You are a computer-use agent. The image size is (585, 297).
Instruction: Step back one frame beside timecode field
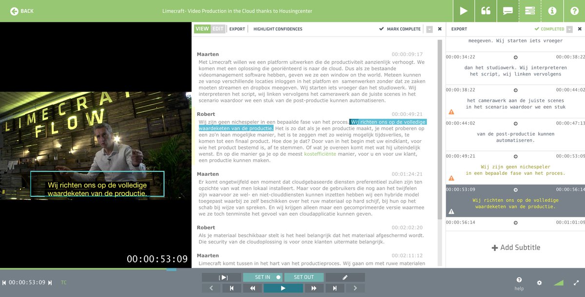click(4, 282)
